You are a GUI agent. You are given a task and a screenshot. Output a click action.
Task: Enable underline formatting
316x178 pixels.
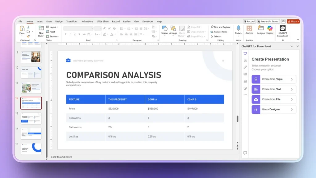click(75, 34)
